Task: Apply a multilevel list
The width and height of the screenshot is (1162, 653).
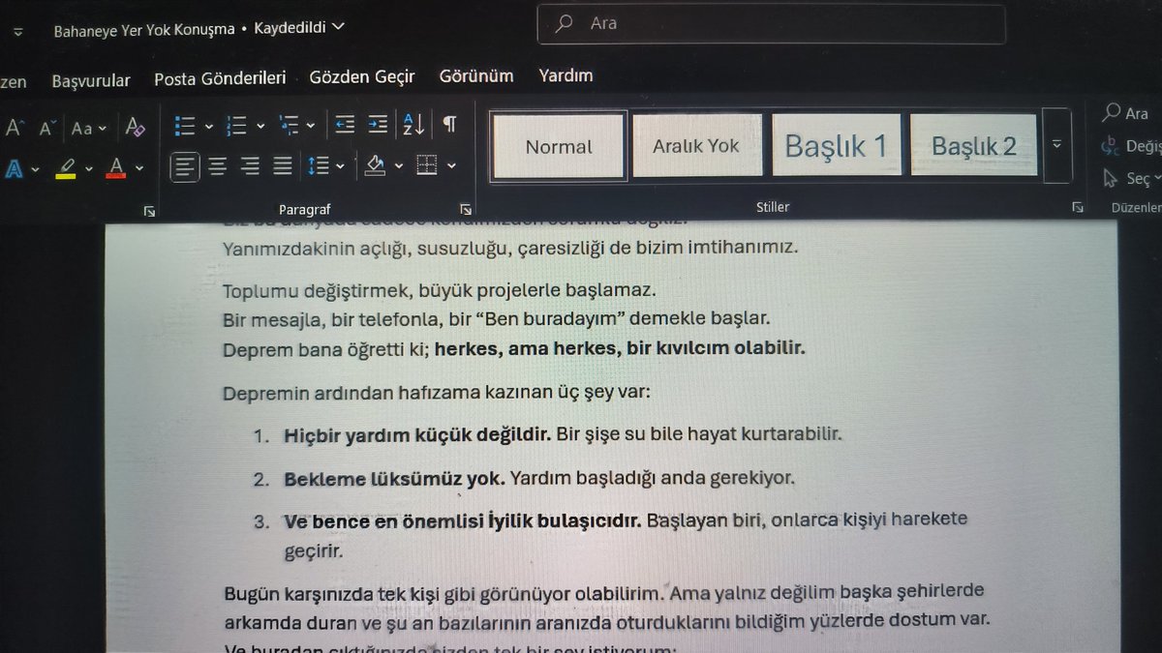Action: (289, 126)
